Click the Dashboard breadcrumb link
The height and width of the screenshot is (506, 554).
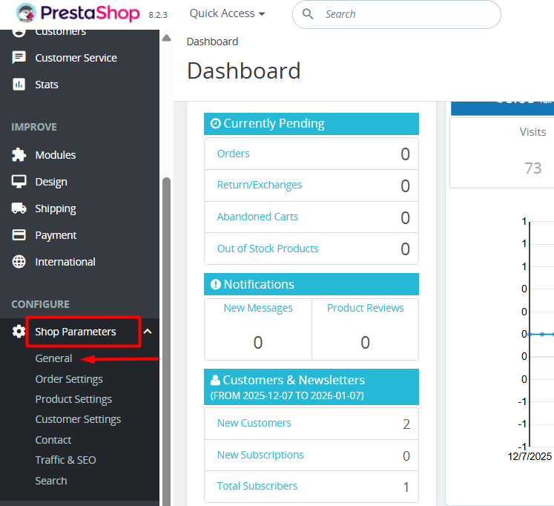pyautogui.click(x=212, y=42)
